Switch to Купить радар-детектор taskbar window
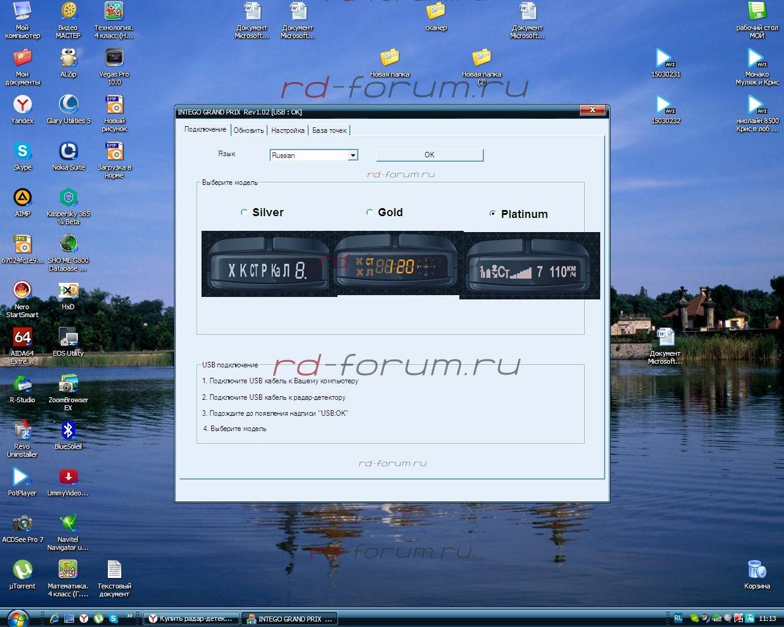The height and width of the screenshot is (627, 784). tap(190, 619)
